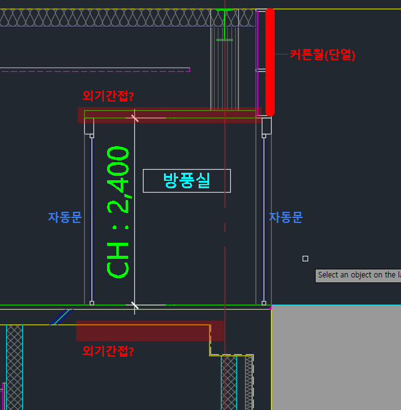Click the blue diagonal lines near bottom left
This screenshot has height=410, width=401.
pos(61,317)
